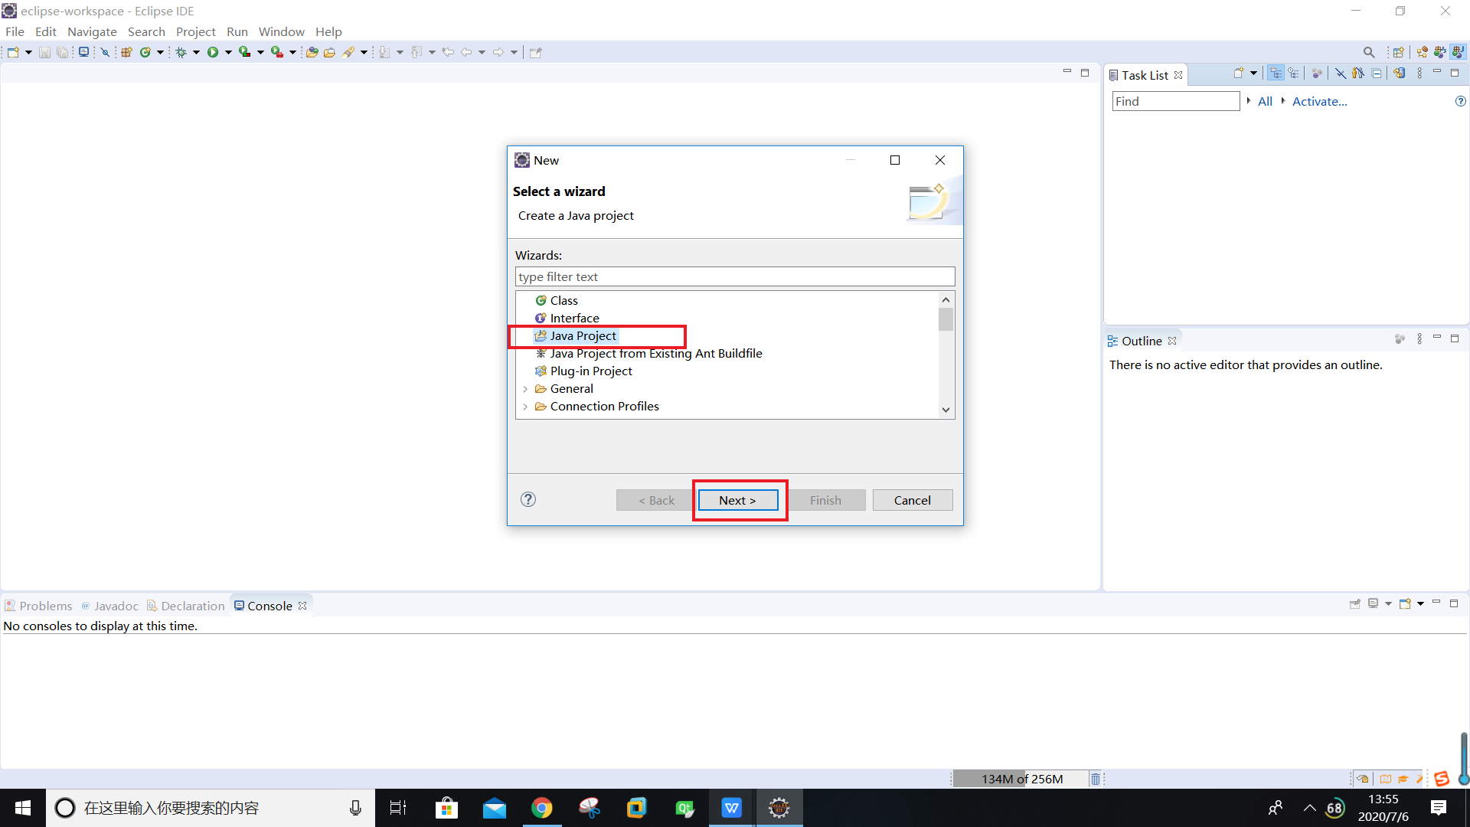Click the Java Project wizard icon

541,335
